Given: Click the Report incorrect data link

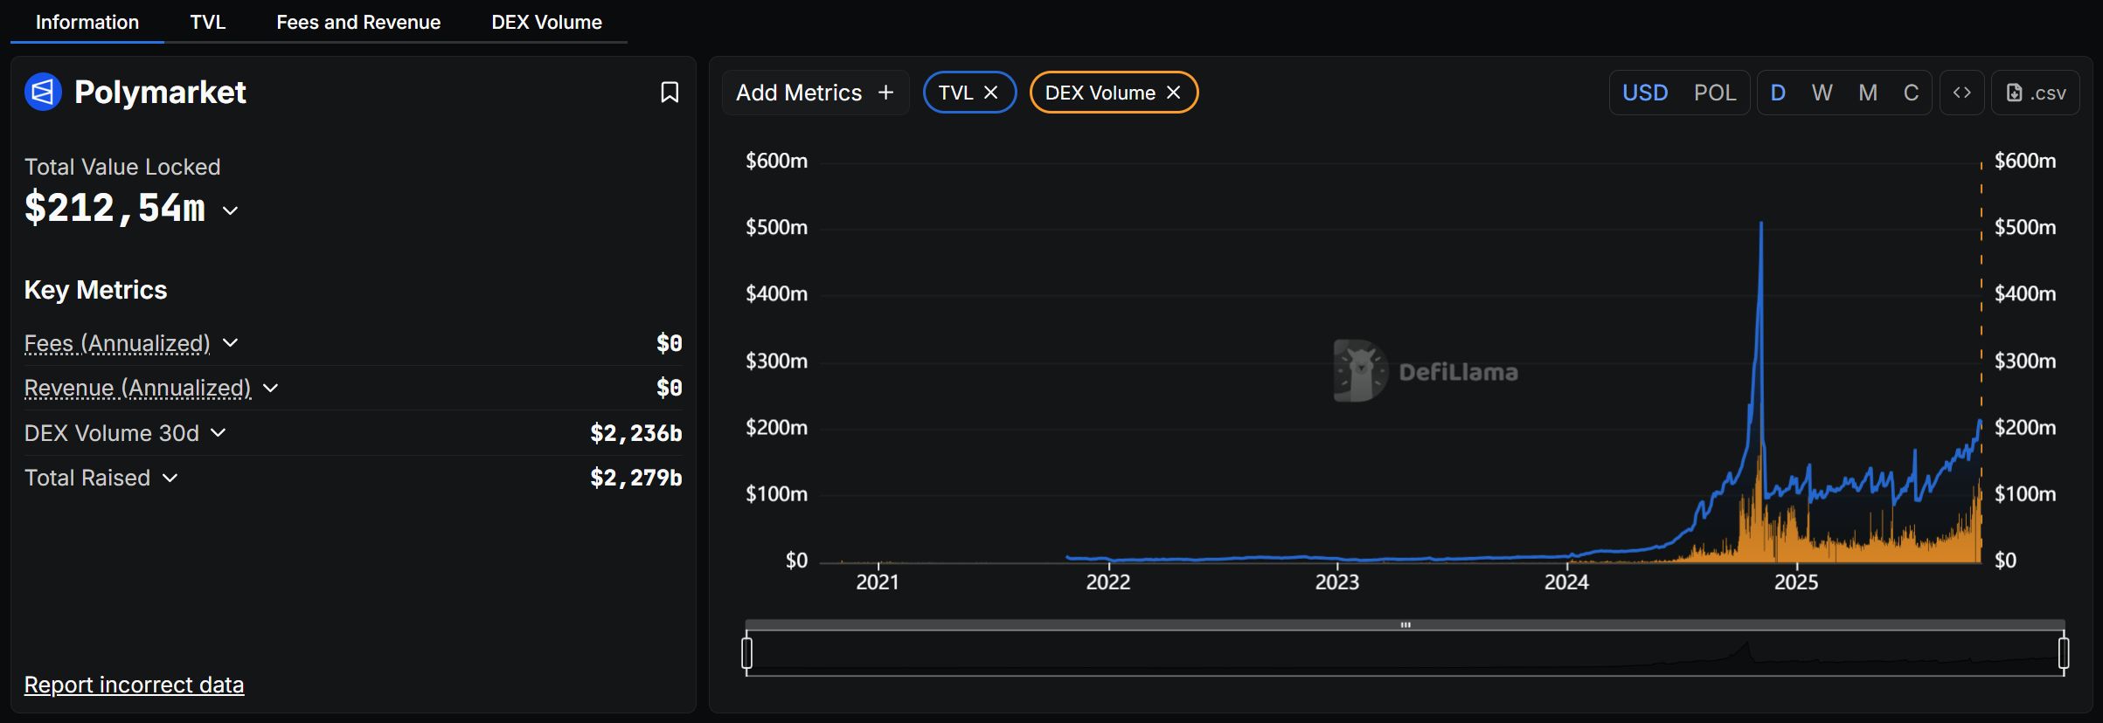Looking at the screenshot, I should [x=134, y=685].
